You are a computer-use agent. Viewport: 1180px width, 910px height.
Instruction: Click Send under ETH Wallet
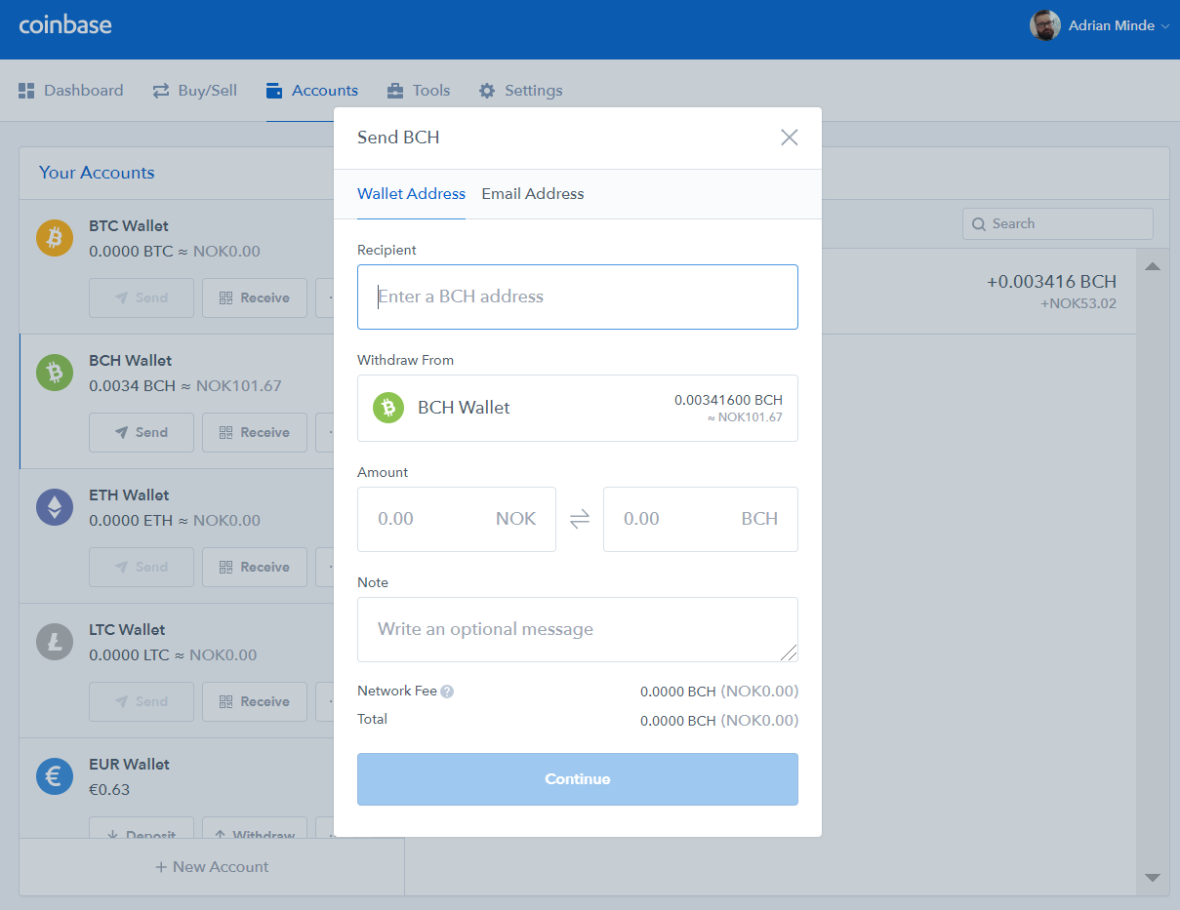(x=142, y=567)
